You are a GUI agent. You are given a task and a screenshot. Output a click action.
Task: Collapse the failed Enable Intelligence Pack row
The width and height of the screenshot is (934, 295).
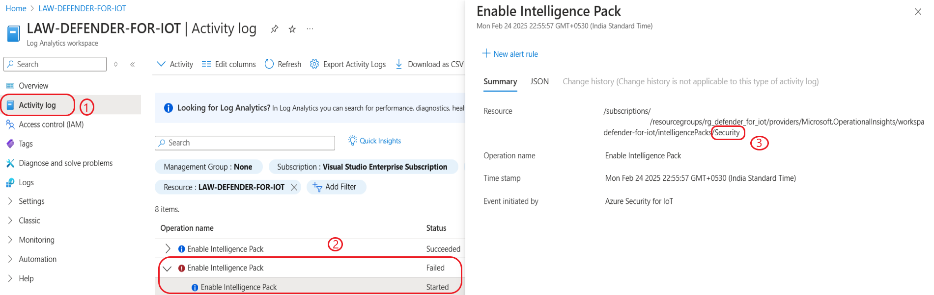[x=168, y=268]
